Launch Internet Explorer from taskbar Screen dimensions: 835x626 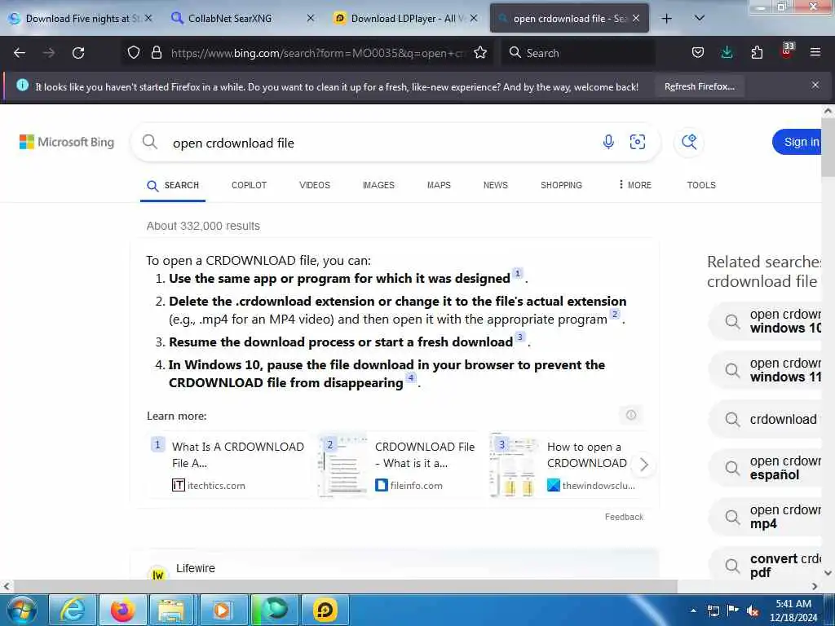tap(73, 610)
